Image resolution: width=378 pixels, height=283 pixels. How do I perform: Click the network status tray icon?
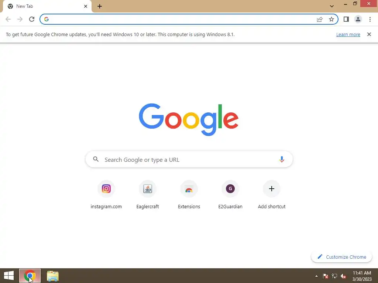click(x=334, y=276)
